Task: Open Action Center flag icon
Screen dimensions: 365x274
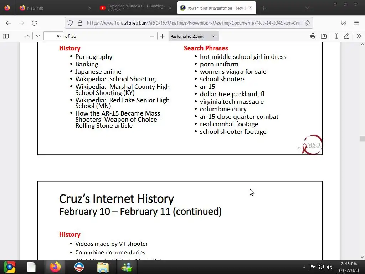Action: pos(312,267)
